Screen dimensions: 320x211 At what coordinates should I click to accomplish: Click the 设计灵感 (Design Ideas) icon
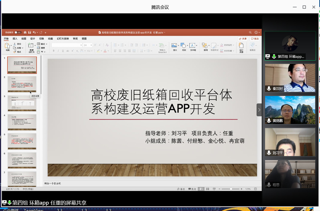pyautogui.click(x=241, y=47)
